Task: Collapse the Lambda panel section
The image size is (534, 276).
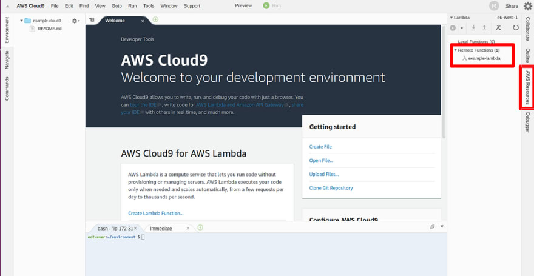Action: click(x=451, y=18)
